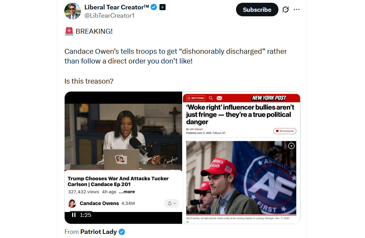Open the Patriot Lady source profile
The height and width of the screenshot is (238, 365).
pos(98,232)
